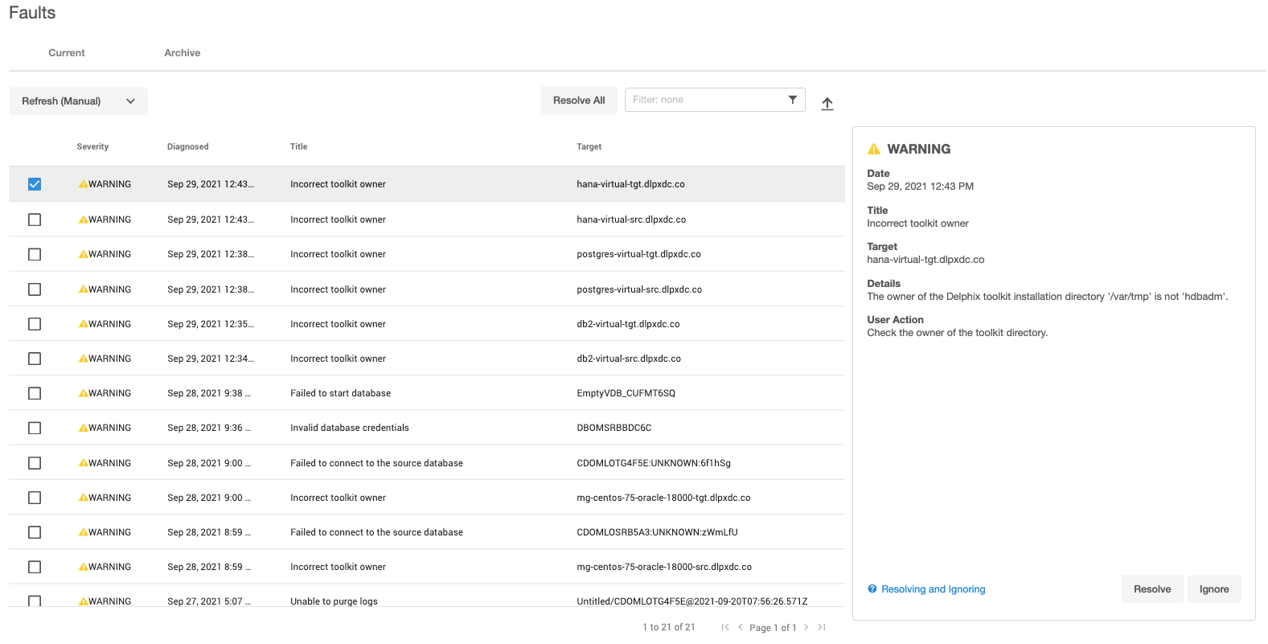Uncheck the hana-virtual-tgt.dlpxdc.co fault checkbox
1268x644 pixels.
tap(35, 184)
